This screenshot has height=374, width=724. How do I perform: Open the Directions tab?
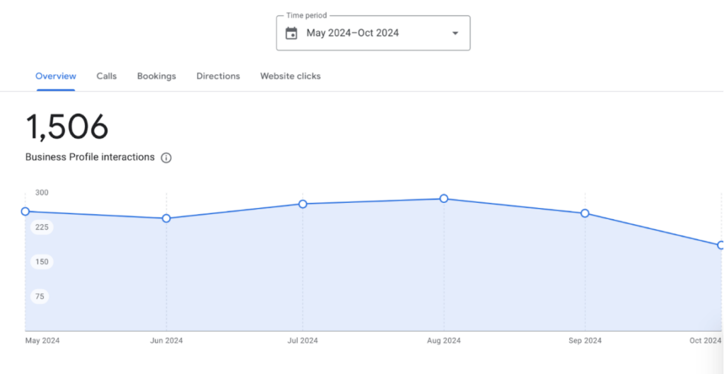(x=218, y=76)
